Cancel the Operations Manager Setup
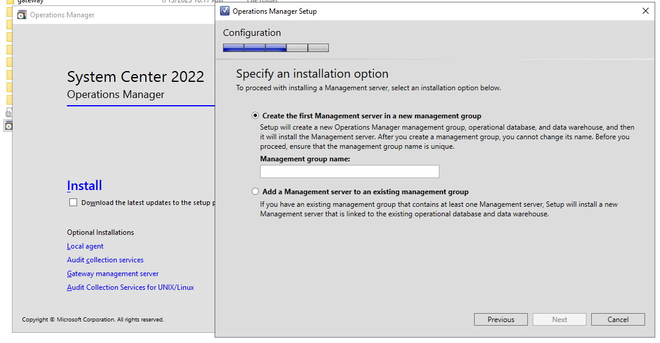 tap(618, 320)
